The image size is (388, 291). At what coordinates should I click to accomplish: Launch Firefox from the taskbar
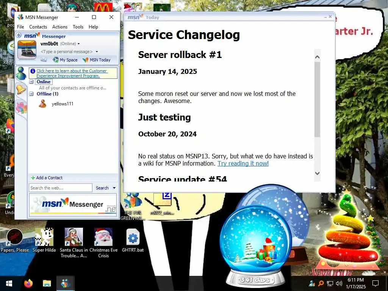tap(28, 283)
